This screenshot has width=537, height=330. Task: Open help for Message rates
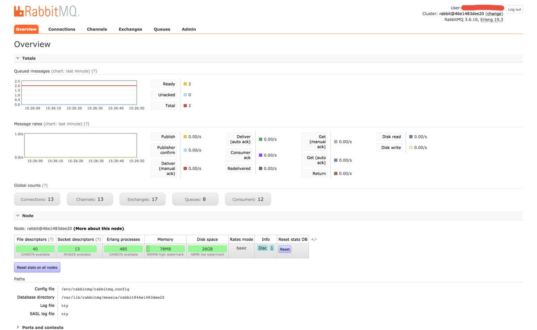(86, 124)
